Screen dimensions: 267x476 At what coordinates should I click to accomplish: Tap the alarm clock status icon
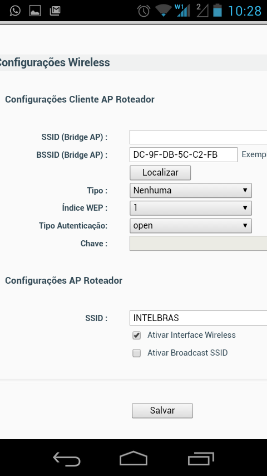[x=144, y=11]
